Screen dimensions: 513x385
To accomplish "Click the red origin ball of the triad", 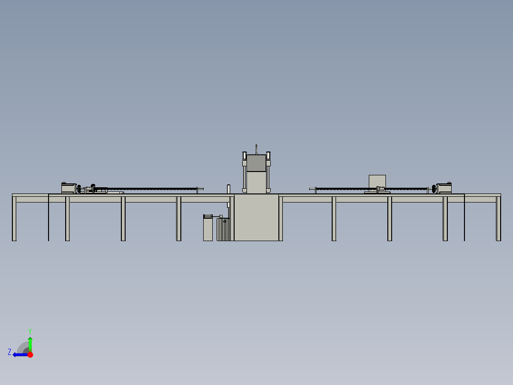I will pos(30,355).
